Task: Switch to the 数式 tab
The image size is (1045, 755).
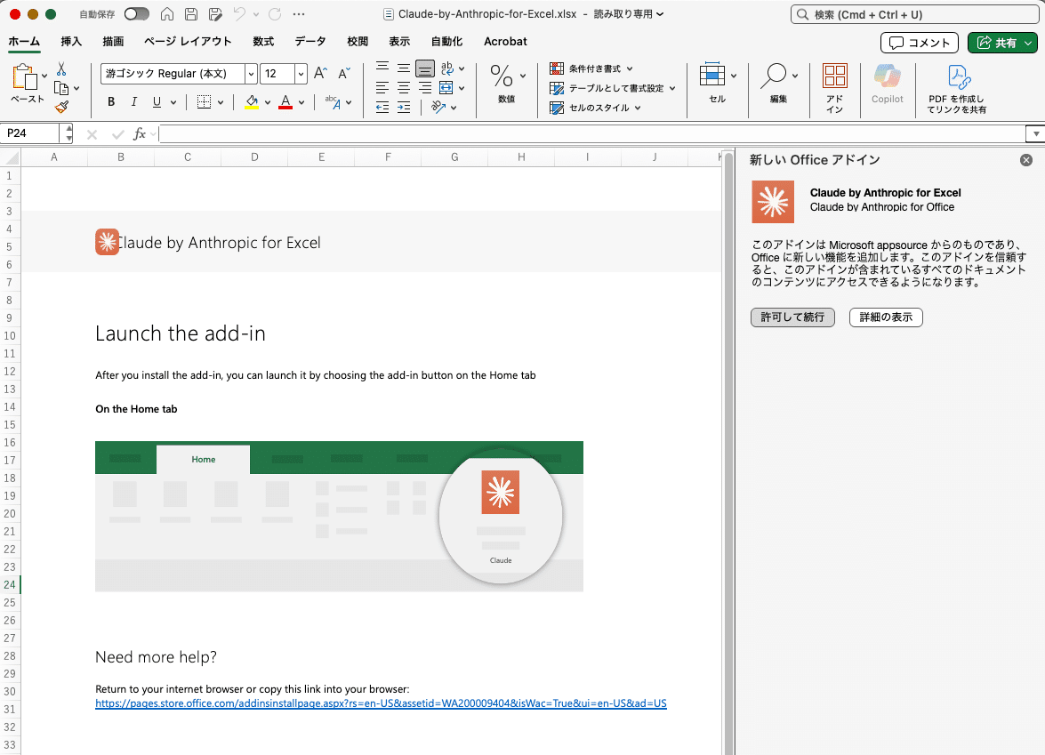Action: click(x=263, y=41)
